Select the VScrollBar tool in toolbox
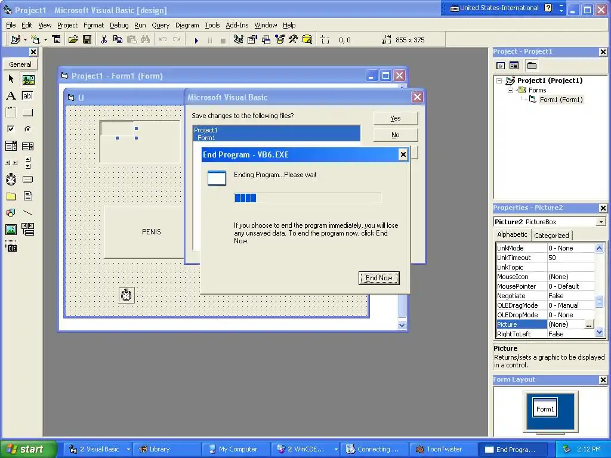The width and height of the screenshot is (611, 458). click(28, 163)
